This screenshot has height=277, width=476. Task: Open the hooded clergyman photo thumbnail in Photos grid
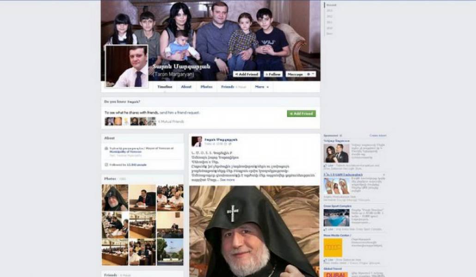(115, 198)
